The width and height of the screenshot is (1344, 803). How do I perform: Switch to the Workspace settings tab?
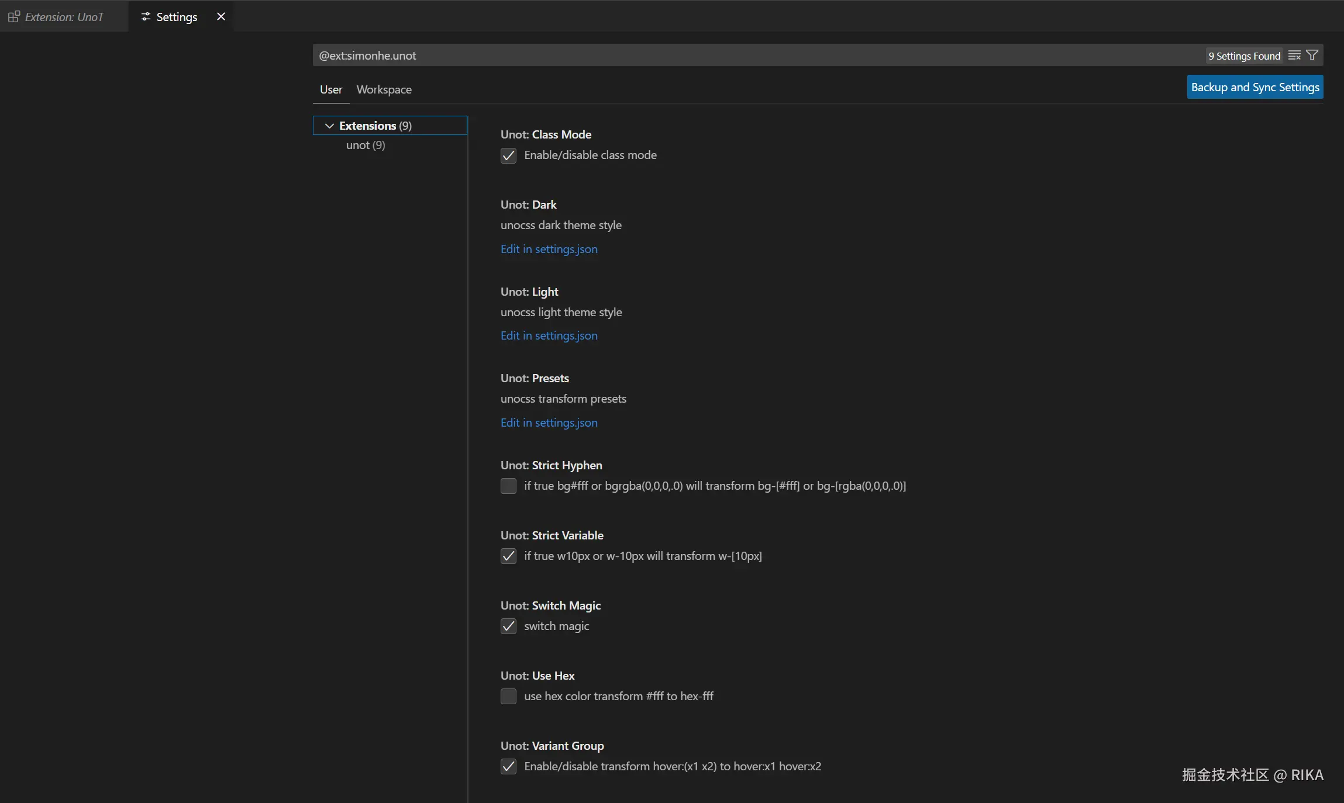coord(384,89)
